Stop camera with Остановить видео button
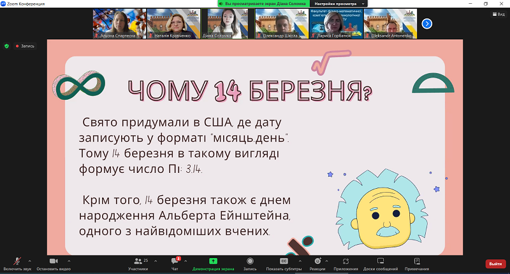Image resolution: width=510 pixels, height=274 pixels. point(54,264)
